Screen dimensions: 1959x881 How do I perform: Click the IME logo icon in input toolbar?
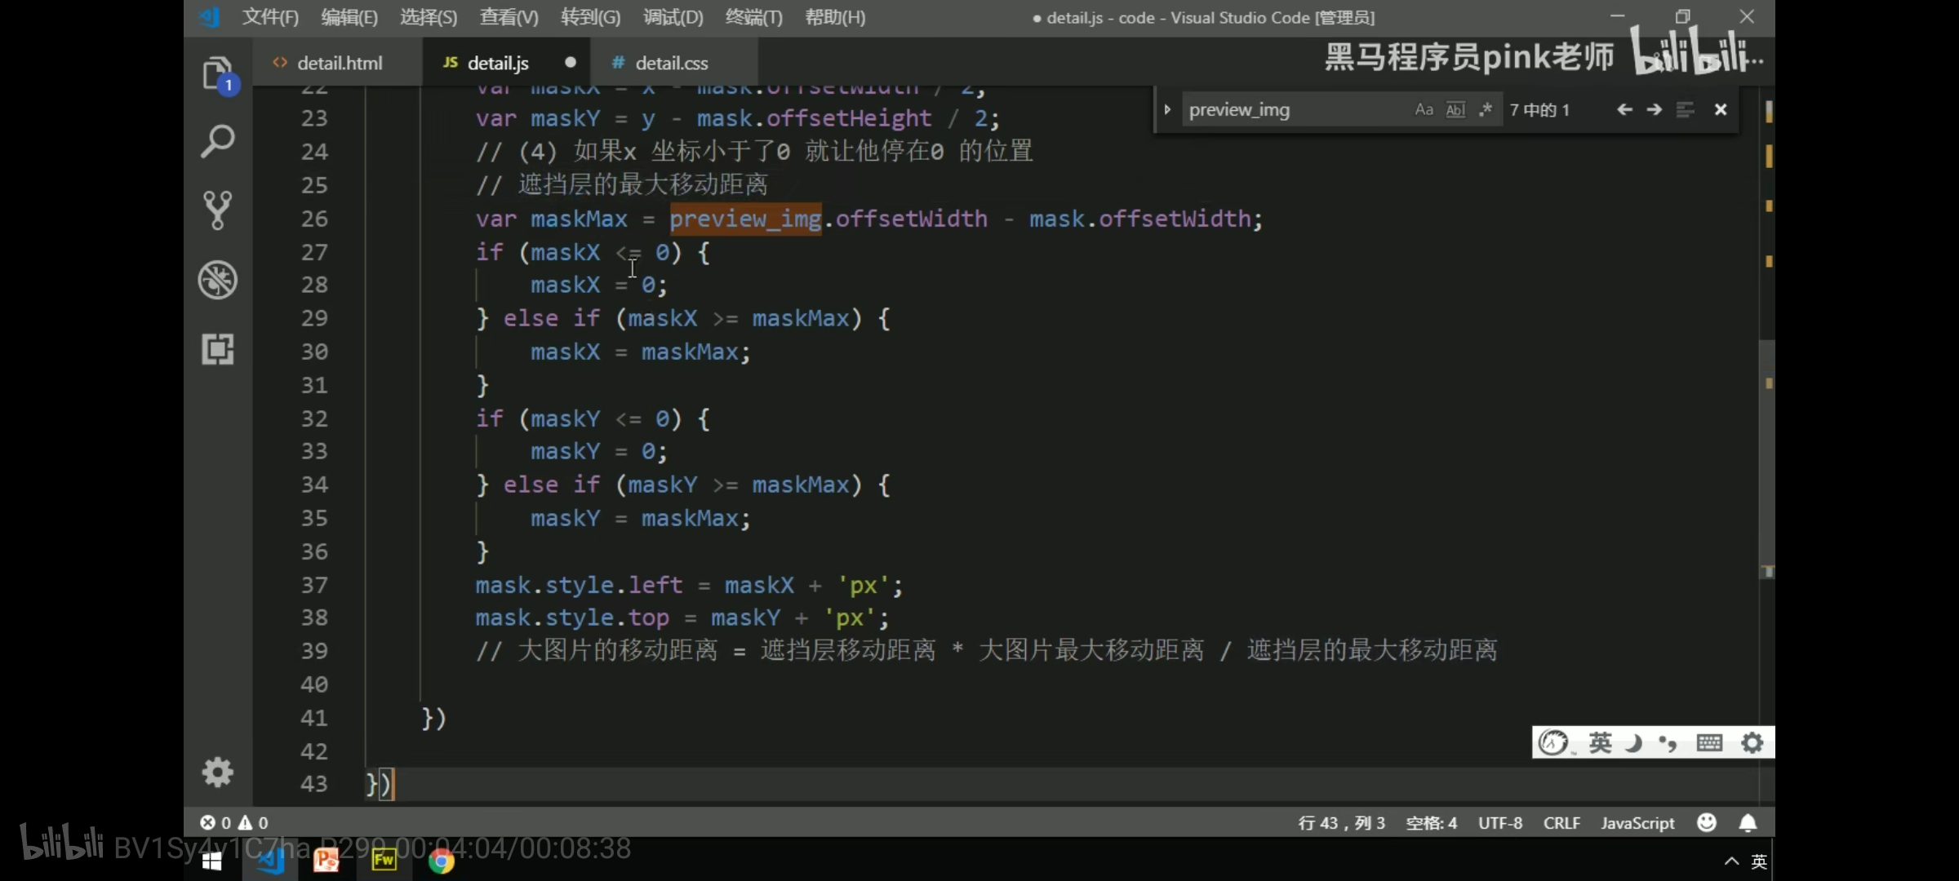click(x=1553, y=742)
